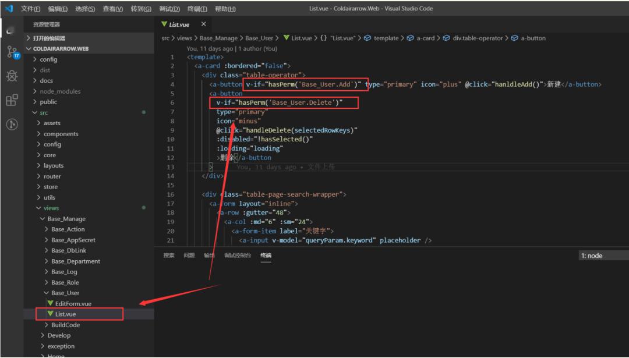Open the 终端 menu in the menu bar
629x358 pixels.
(196, 8)
